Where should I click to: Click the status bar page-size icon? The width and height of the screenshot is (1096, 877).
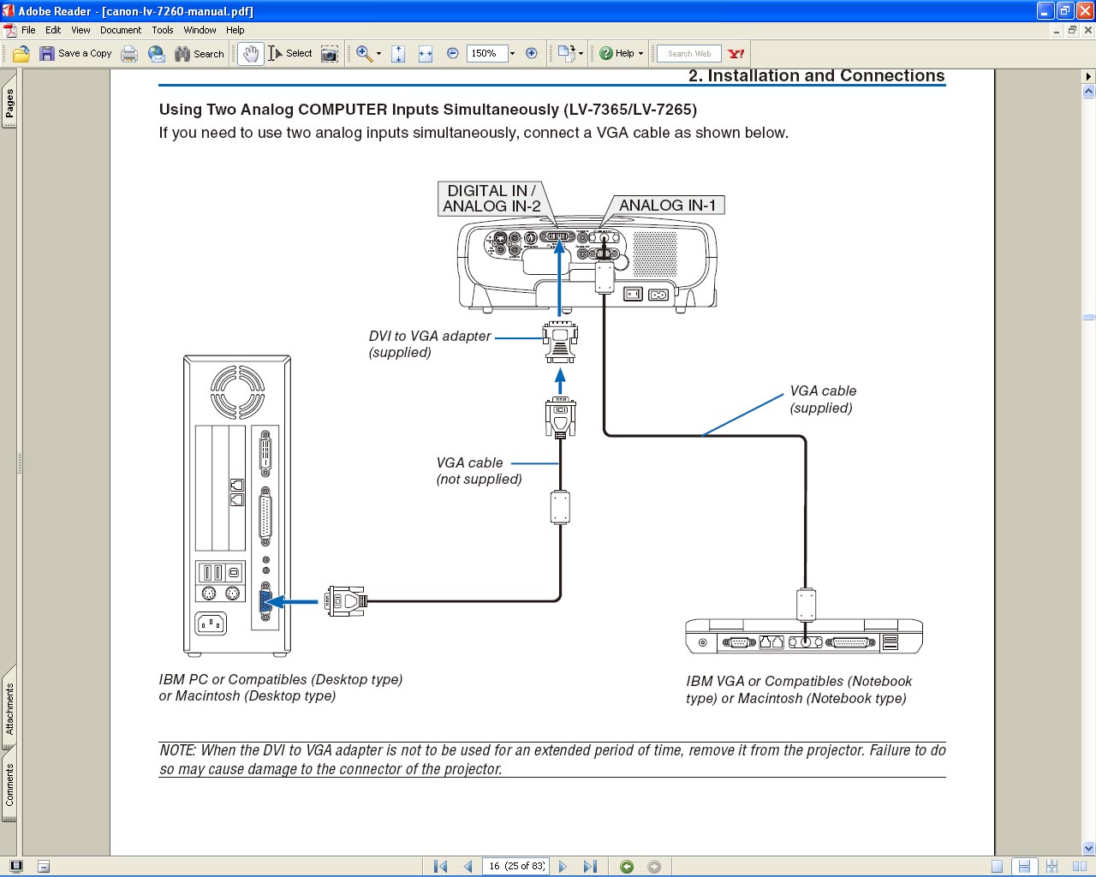(44, 867)
